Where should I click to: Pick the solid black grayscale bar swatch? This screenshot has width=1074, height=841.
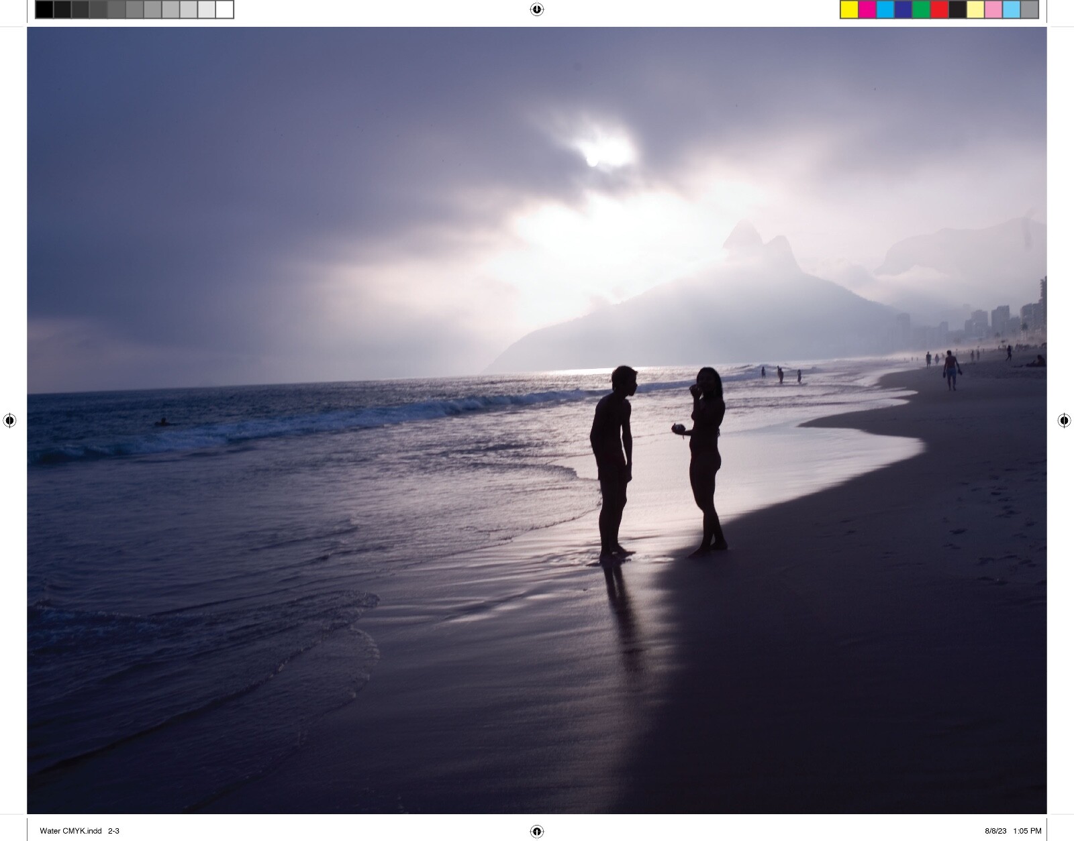[44, 9]
